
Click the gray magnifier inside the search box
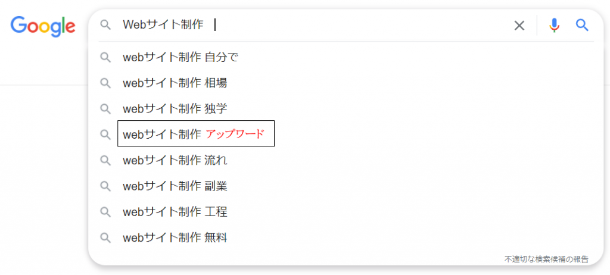tap(105, 25)
